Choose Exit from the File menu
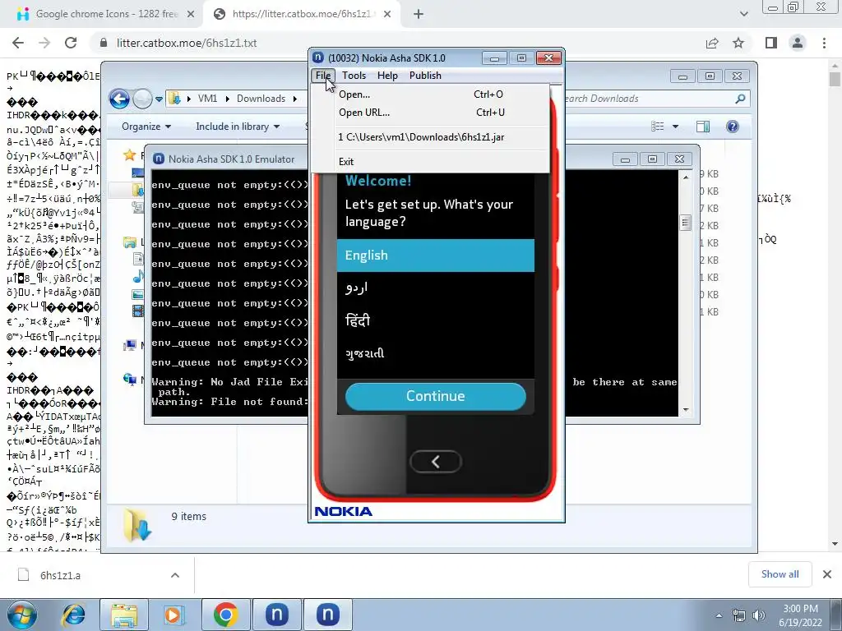842x631 pixels. tap(429, 162)
